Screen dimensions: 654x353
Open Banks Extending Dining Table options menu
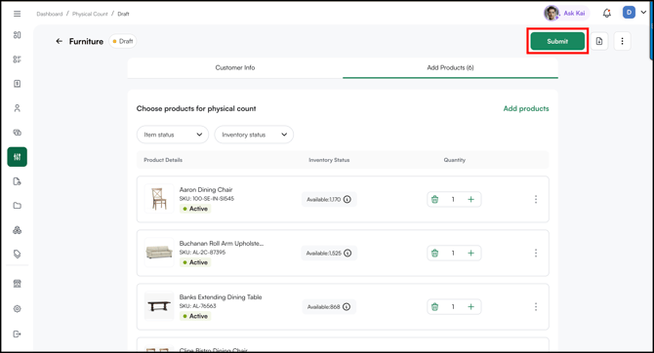(x=536, y=307)
